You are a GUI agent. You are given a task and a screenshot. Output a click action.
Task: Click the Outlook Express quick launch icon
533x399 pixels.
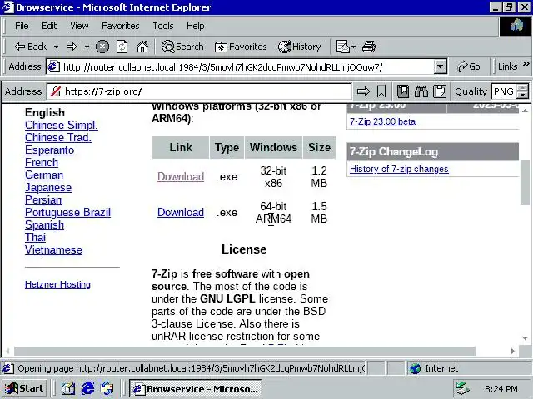coord(107,388)
